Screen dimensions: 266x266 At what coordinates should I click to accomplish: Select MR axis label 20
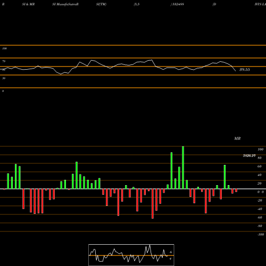click(259, 184)
